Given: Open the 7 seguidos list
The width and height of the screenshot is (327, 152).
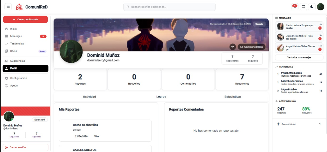Looking at the screenshot, I should click(253, 59).
